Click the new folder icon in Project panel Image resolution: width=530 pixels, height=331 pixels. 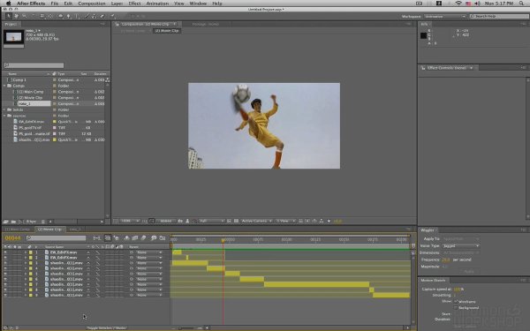[x=13, y=222]
